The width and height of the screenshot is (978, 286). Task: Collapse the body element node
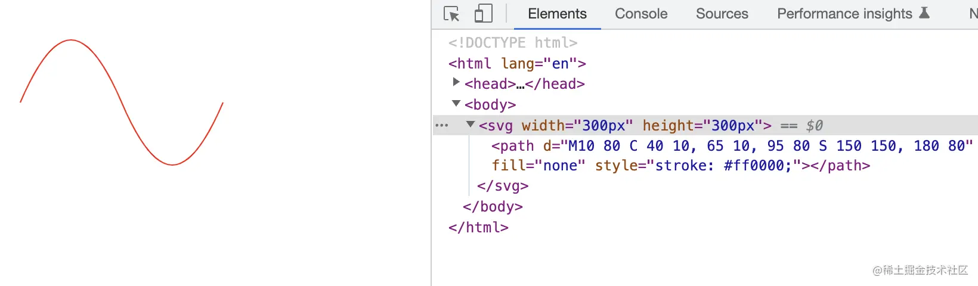[x=456, y=103]
